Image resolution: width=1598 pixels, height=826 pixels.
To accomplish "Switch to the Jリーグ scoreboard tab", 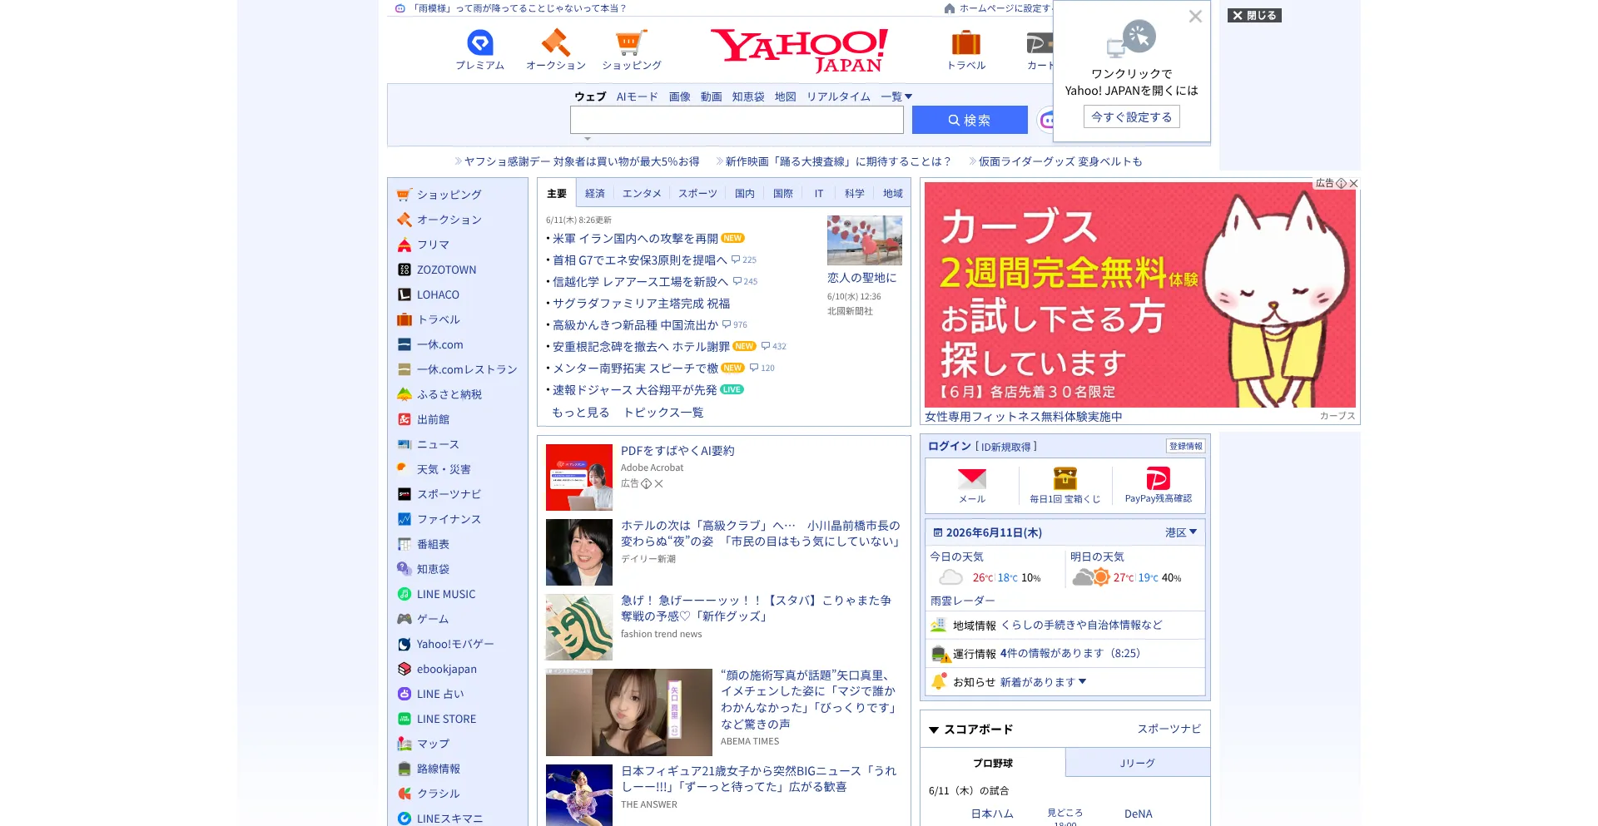I will (1138, 763).
